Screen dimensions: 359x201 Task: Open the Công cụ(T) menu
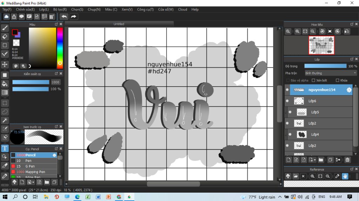pos(145,9)
